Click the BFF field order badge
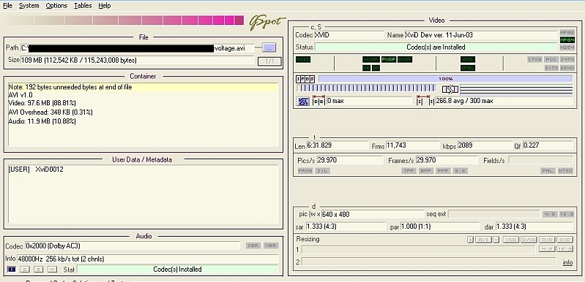585x282 pixels. tap(425, 171)
